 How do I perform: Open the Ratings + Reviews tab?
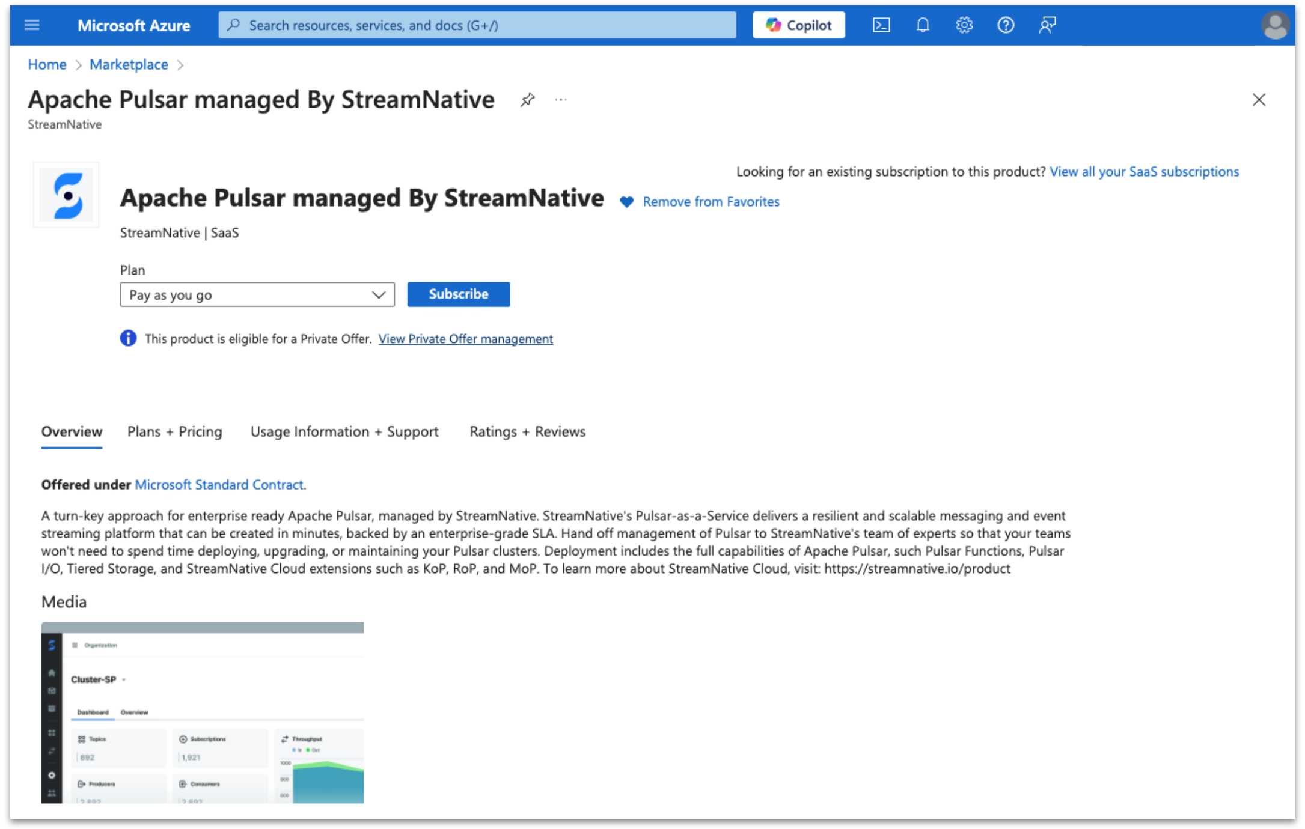[x=527, y=432]
